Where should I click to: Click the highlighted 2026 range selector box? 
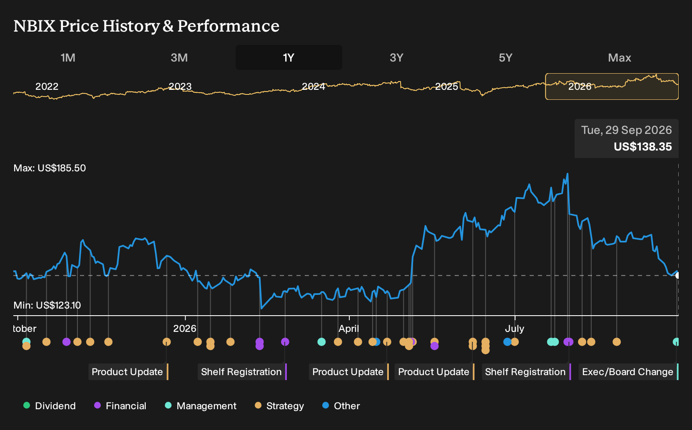[x=612, y=86]
